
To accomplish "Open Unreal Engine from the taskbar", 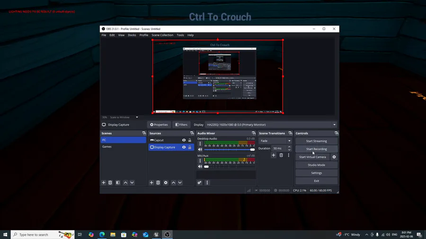I will pyautogui.click(x=156, y=235).
